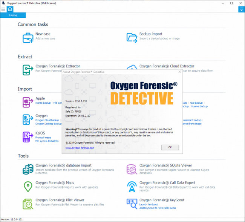Click the Version 12.0.0.151 text in dialog

(76, 101)
